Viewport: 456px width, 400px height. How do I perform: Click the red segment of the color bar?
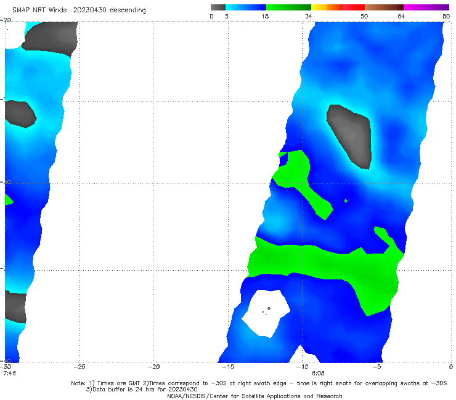point(354,7)
